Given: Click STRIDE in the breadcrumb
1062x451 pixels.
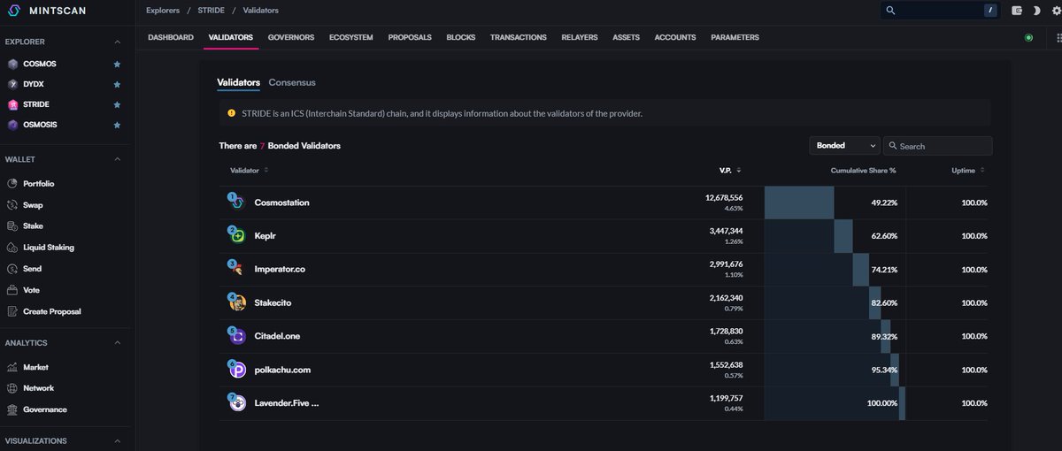Looking at the screenshot, I should click(x=211, y=11).
